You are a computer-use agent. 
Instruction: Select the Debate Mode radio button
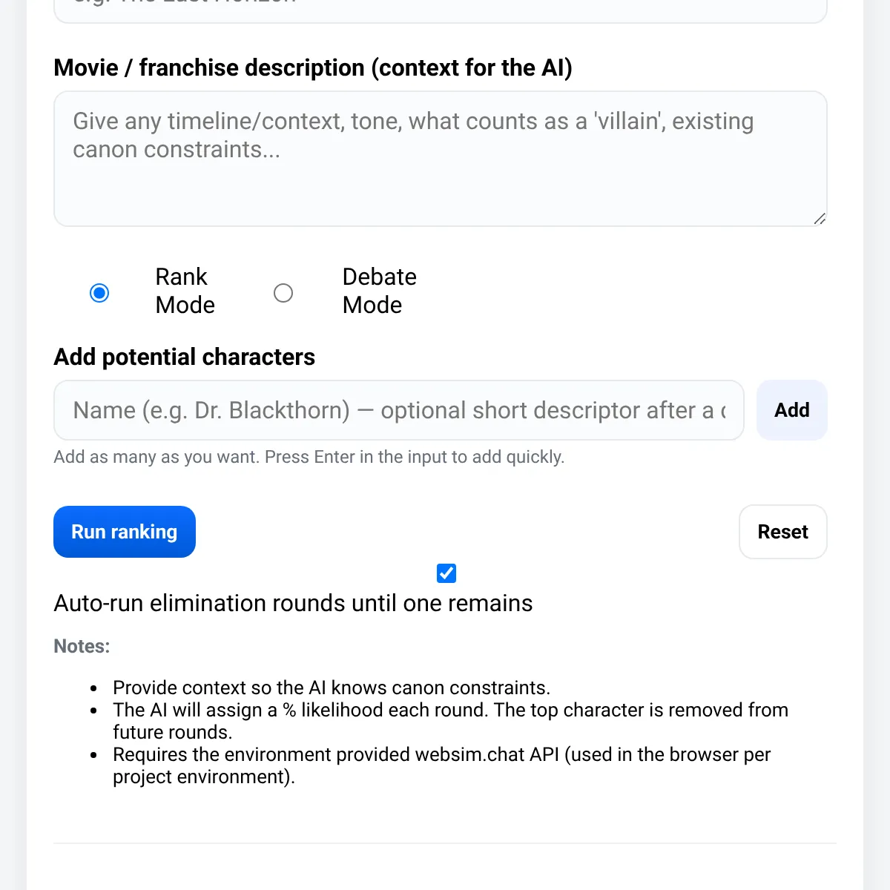(283, 293)
